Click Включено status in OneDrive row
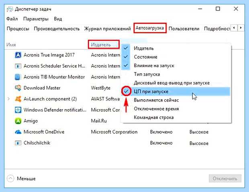This screenshot has width=249, height=192. pyautogui.click(x=161, y=132)
